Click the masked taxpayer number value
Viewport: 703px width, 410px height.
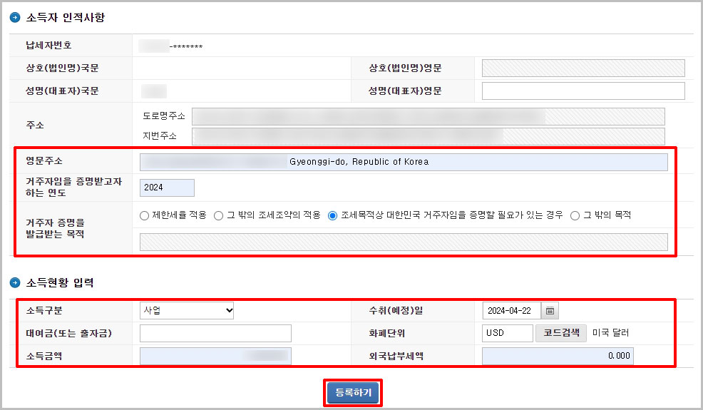[x=171, y=46]
